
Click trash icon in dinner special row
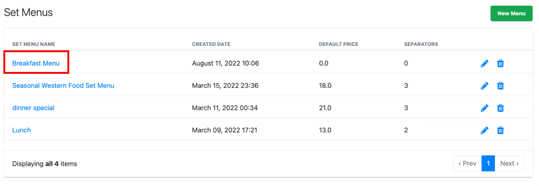(500, 108)
